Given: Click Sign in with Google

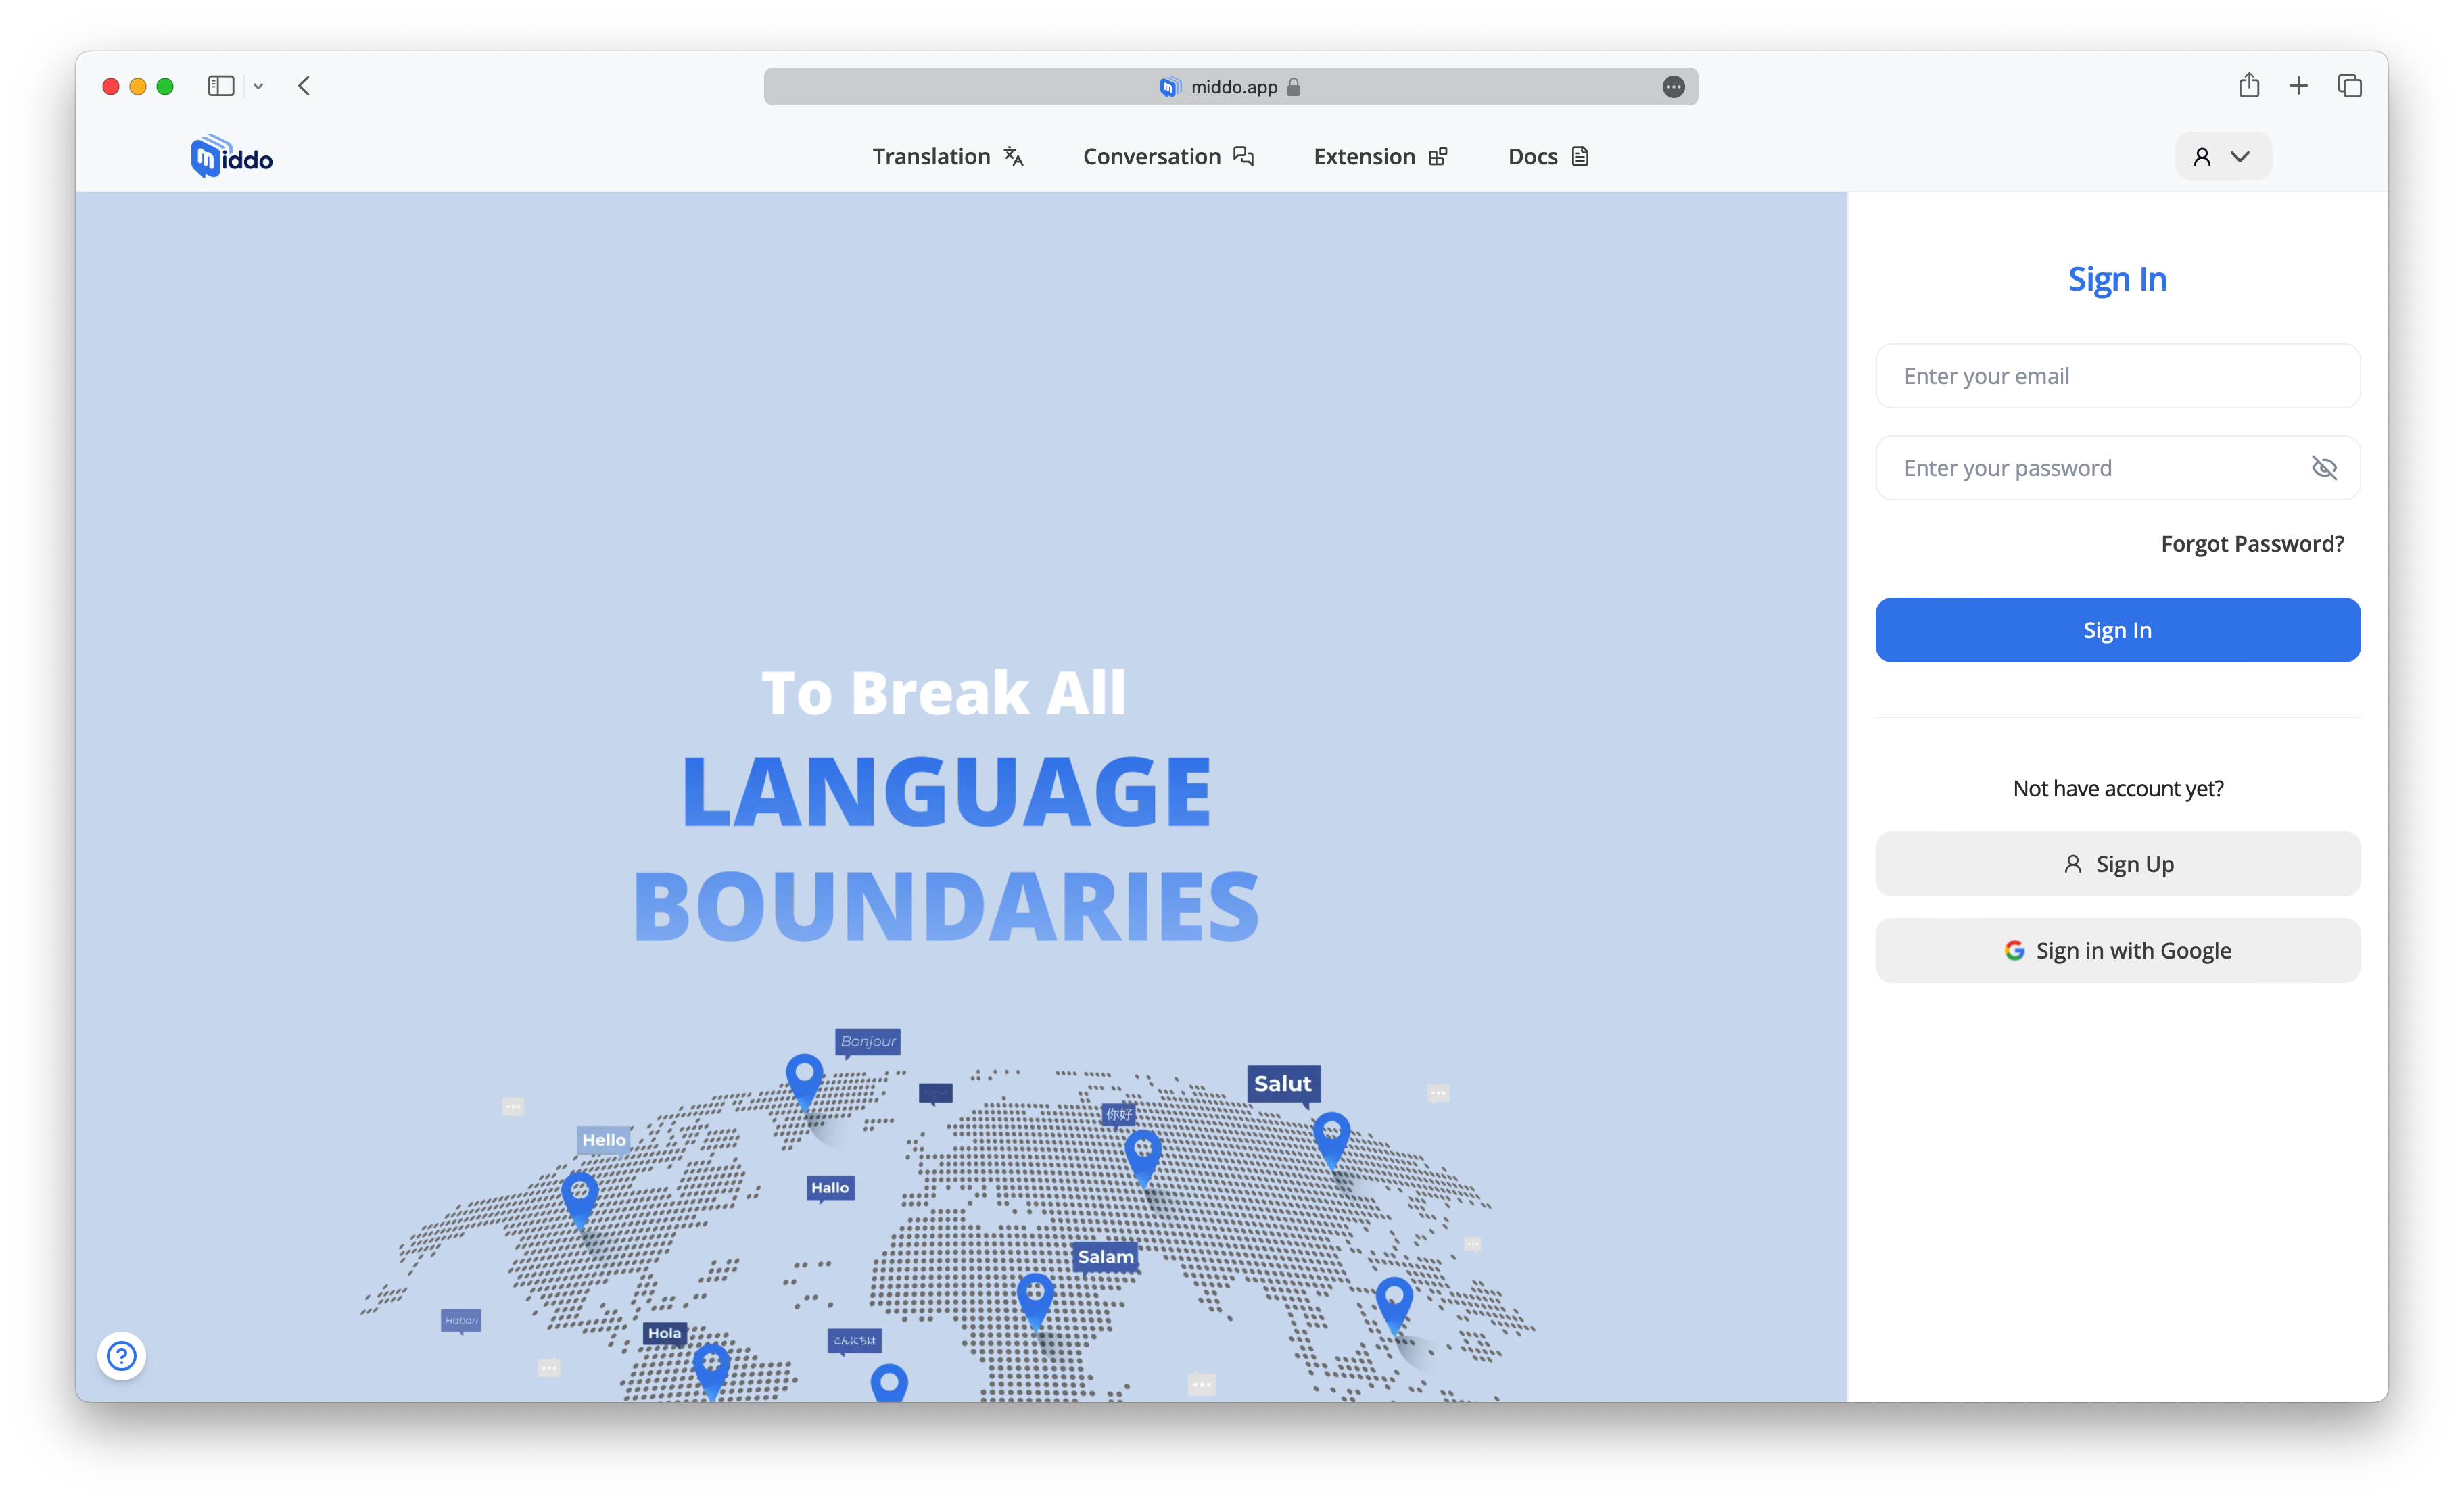Looking at the screenshot, I should coord(2118,950).
